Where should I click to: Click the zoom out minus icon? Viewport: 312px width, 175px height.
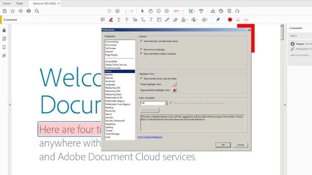point(158,11)
